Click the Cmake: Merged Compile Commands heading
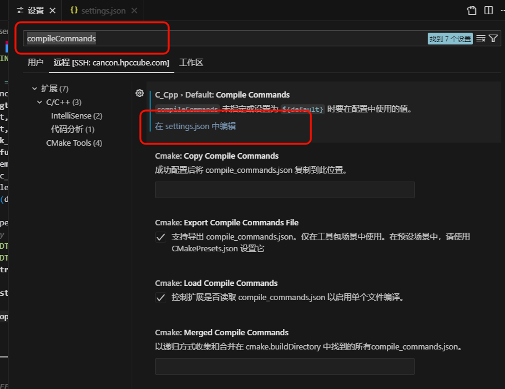Viewport: 505px width, 389px height. click(221, 332)
